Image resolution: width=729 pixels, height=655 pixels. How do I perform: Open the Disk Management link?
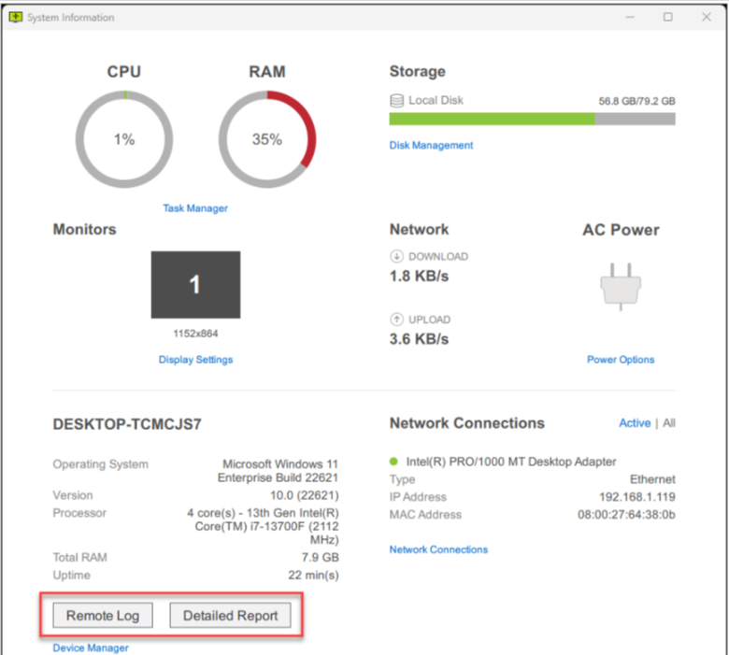point(431,145)
